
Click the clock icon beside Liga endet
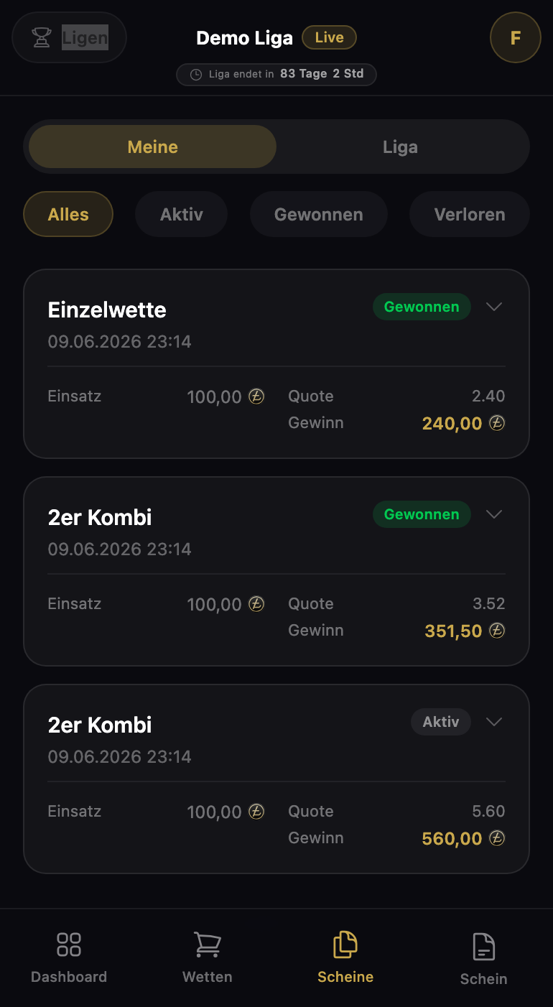pos(196,74)
